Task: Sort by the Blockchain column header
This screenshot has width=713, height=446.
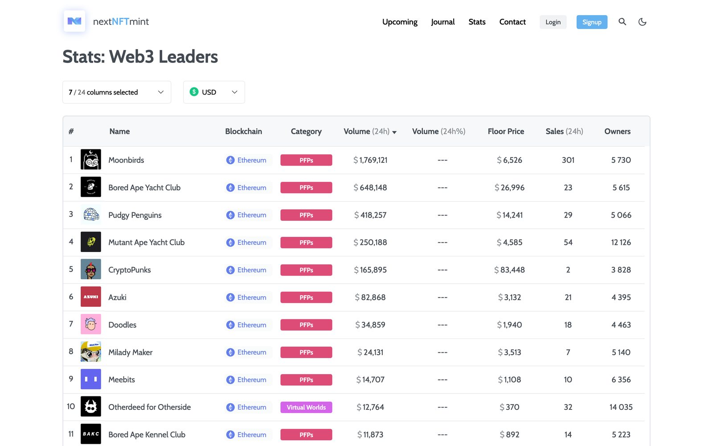Action: click(243, 132)
